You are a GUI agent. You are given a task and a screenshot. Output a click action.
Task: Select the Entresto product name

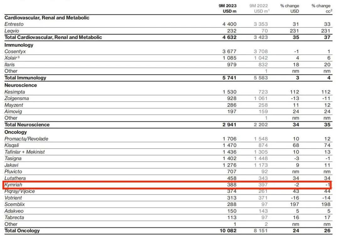click(14, 24)
